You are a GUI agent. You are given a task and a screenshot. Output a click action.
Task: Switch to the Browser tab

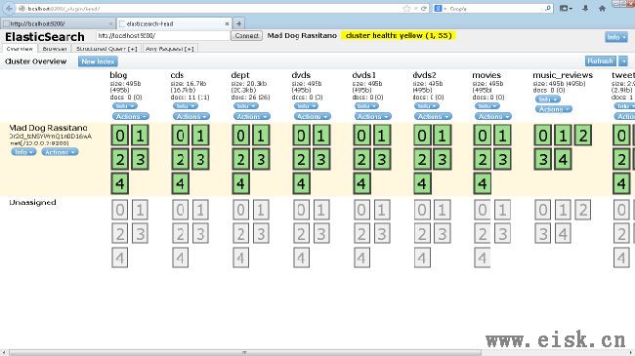(x=55, y=49)
